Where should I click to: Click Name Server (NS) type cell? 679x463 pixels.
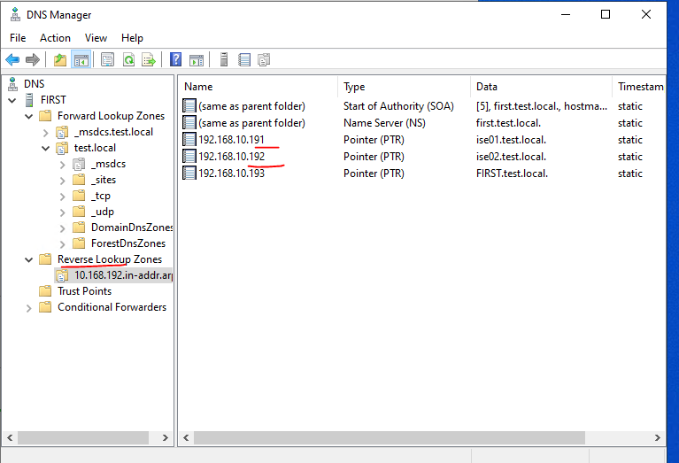point(384,123)
